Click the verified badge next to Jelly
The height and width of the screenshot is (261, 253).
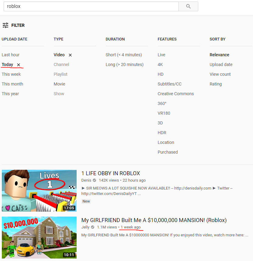tap(93, 227)
